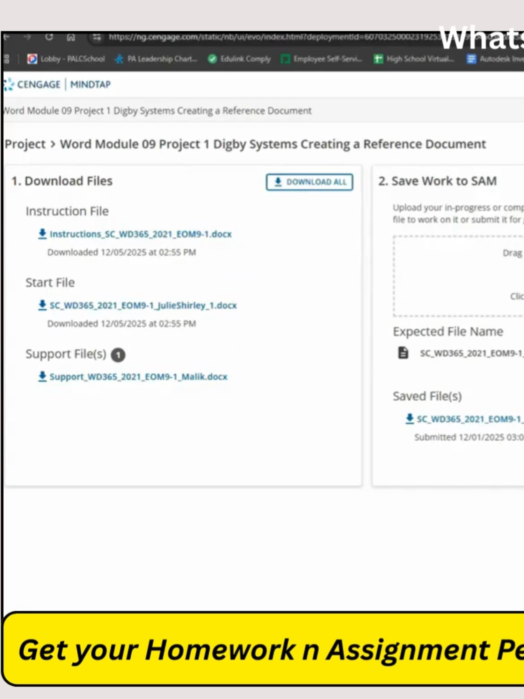Download Instructions_SC_WD365_2021_EOM9-1.docx
This screenshot has height=699, width=524.
(135, 234)
